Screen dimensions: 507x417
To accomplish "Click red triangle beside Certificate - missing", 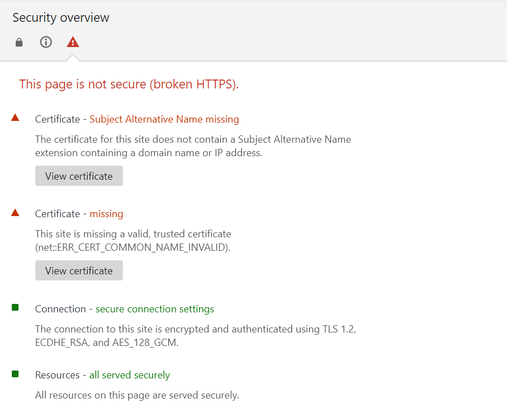I will click(x=15, y=212).
